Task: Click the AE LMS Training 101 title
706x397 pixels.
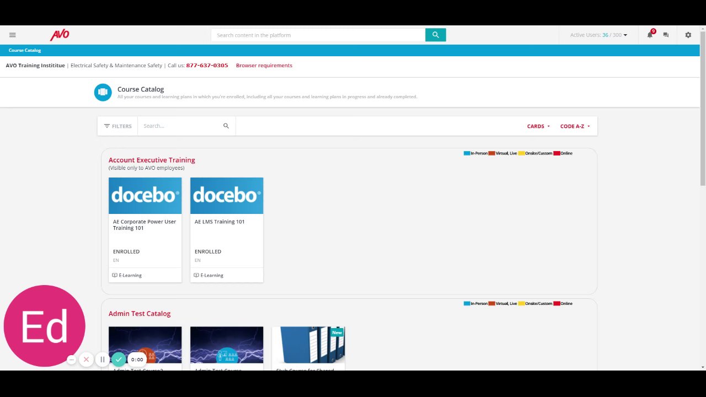Action: click(x=220, y=222)
